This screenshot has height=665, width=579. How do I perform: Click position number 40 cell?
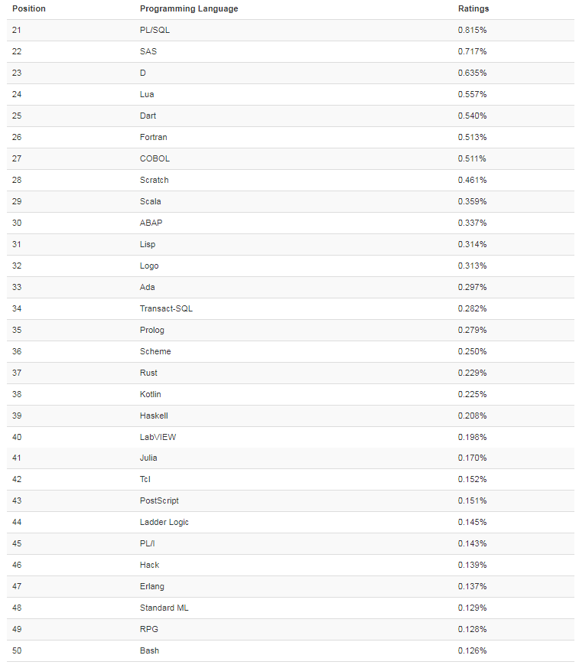(17, 437)
